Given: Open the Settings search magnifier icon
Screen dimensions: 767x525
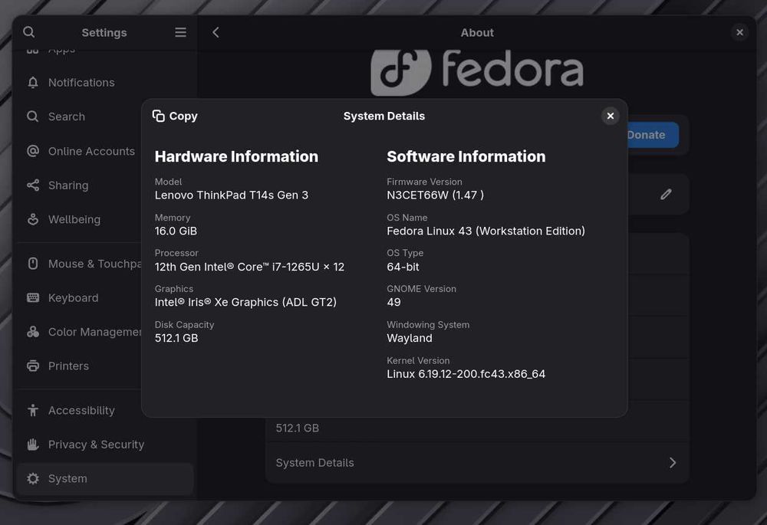Looking at the screenshot, I should (x=29, y=32).
